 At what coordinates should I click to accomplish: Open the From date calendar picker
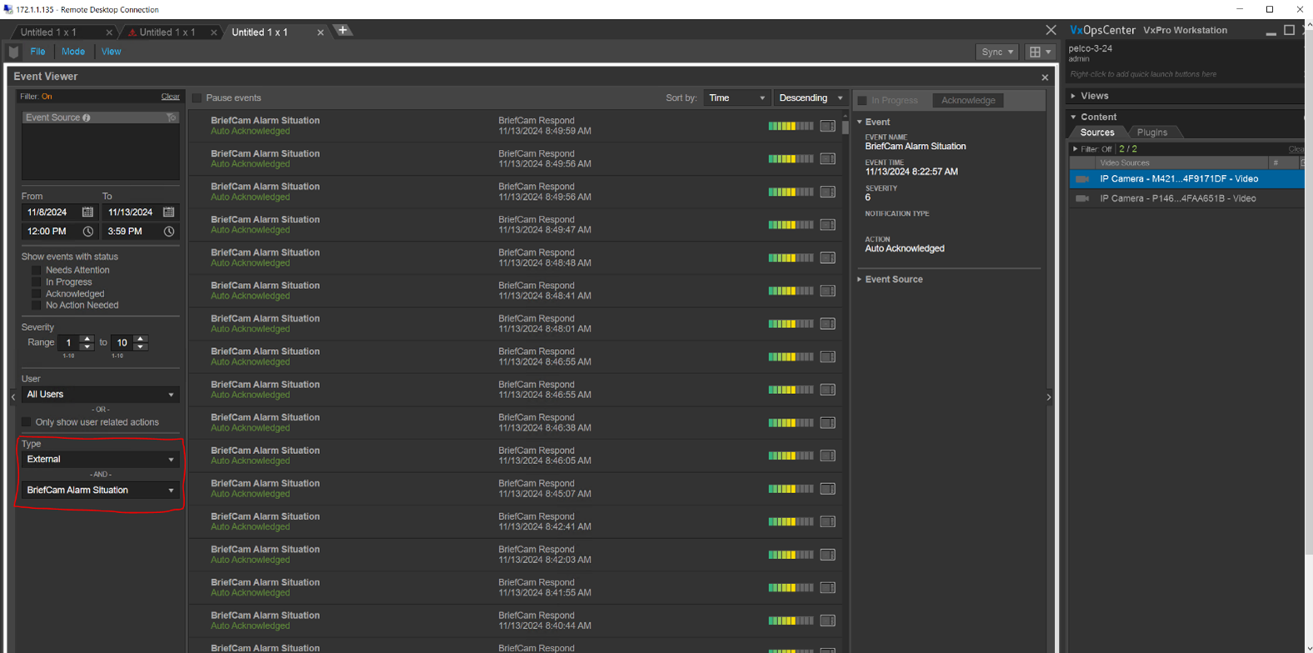[87, 212]
